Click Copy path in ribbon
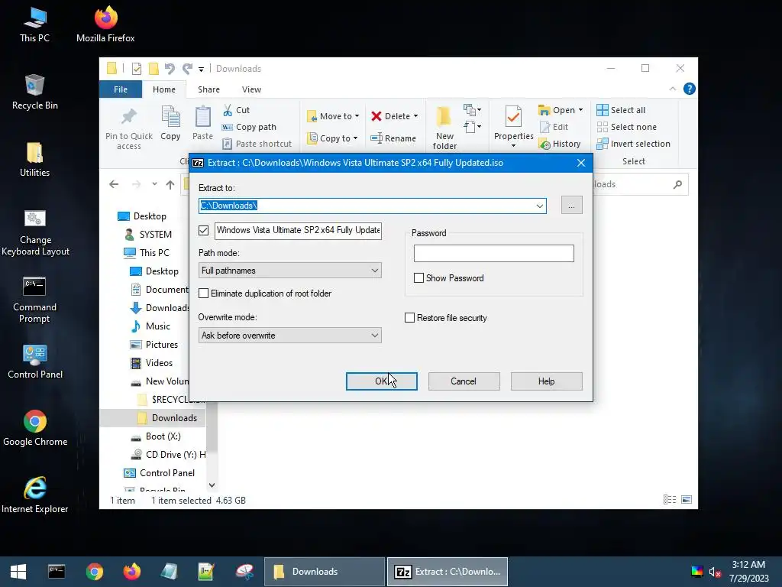This screenshot has width=782, height=587. click(x=250, y=127)
